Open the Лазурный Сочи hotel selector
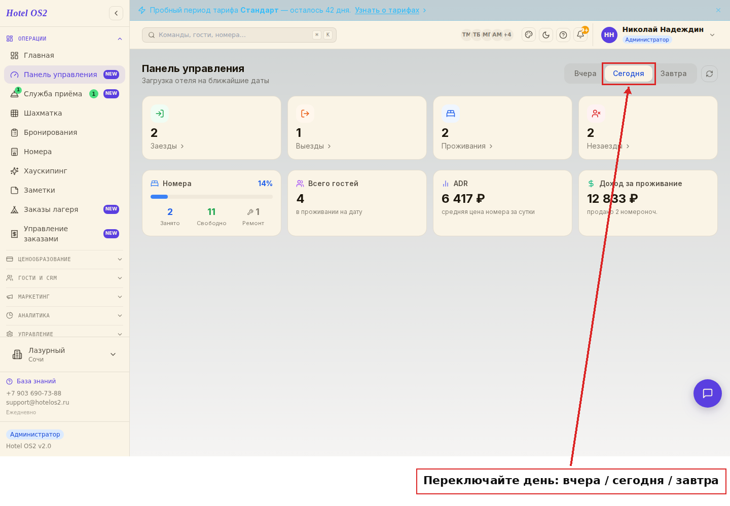 [x=64, y=354]
